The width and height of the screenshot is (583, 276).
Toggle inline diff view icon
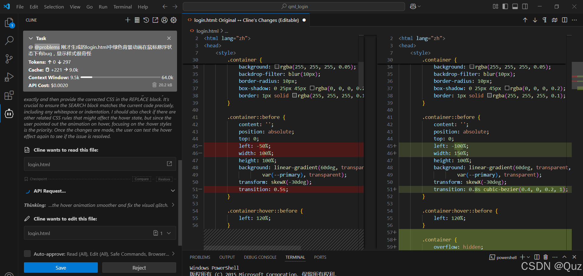(564, 20)
